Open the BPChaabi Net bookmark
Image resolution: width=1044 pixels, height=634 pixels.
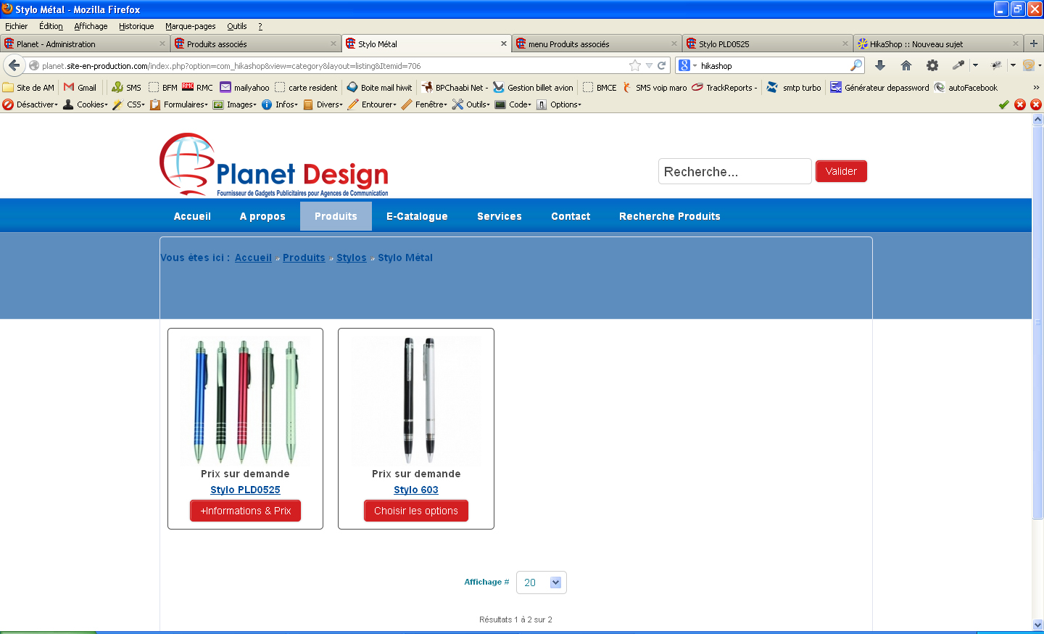pyautogui.click(x=455, y=87)
